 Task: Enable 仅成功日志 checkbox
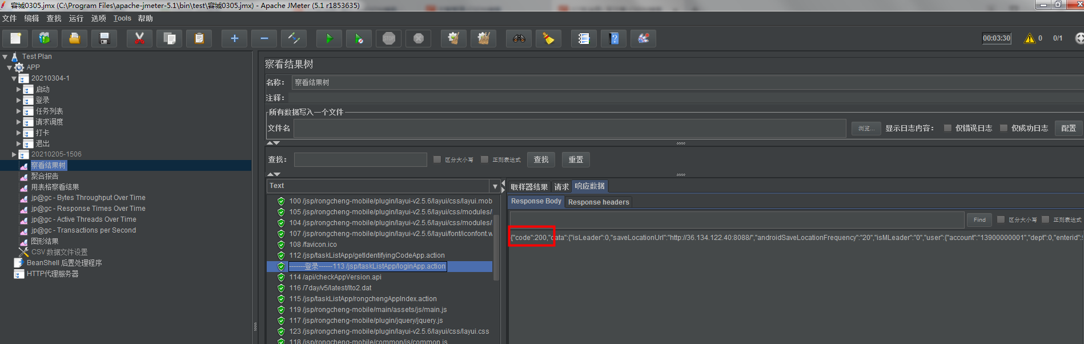click(1003, 128)
